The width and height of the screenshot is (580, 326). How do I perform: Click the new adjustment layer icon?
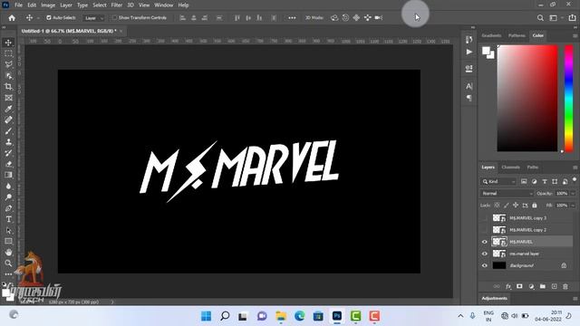[531, 286]
